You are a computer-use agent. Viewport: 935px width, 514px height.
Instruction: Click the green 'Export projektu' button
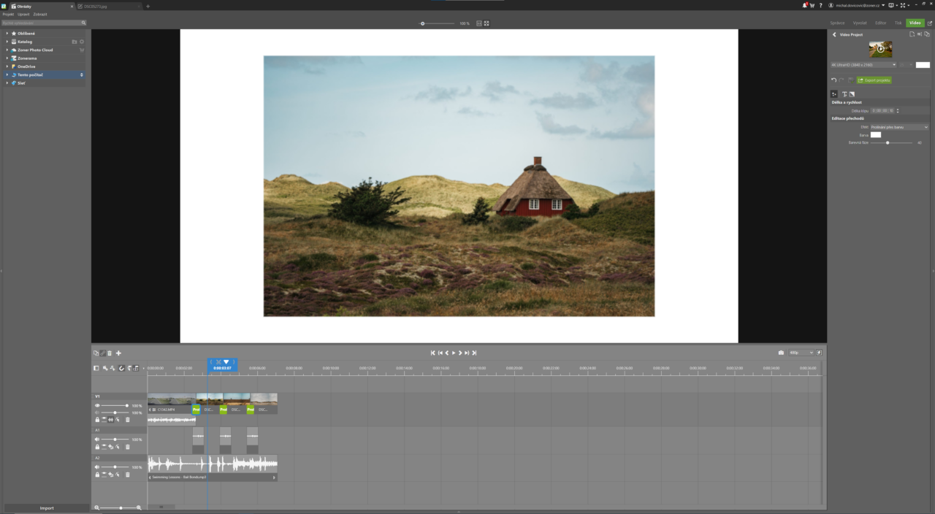click(x=874, y=80)
